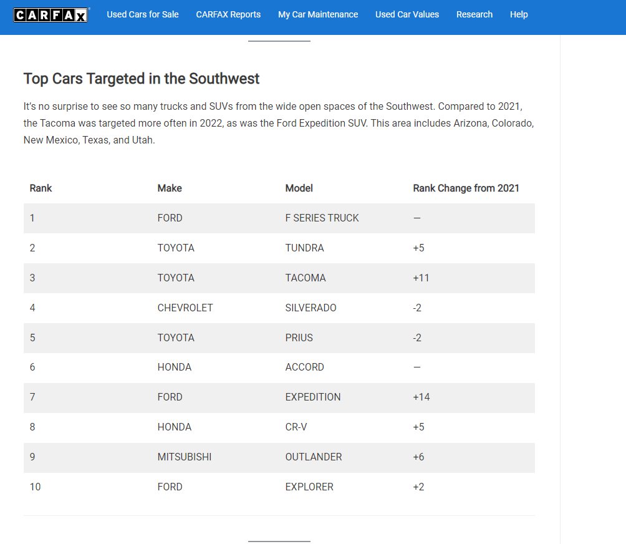This screenshot has width=626, height=544.
Task: Select the TACOMA model cell
Action: click(x=306, y=278)
